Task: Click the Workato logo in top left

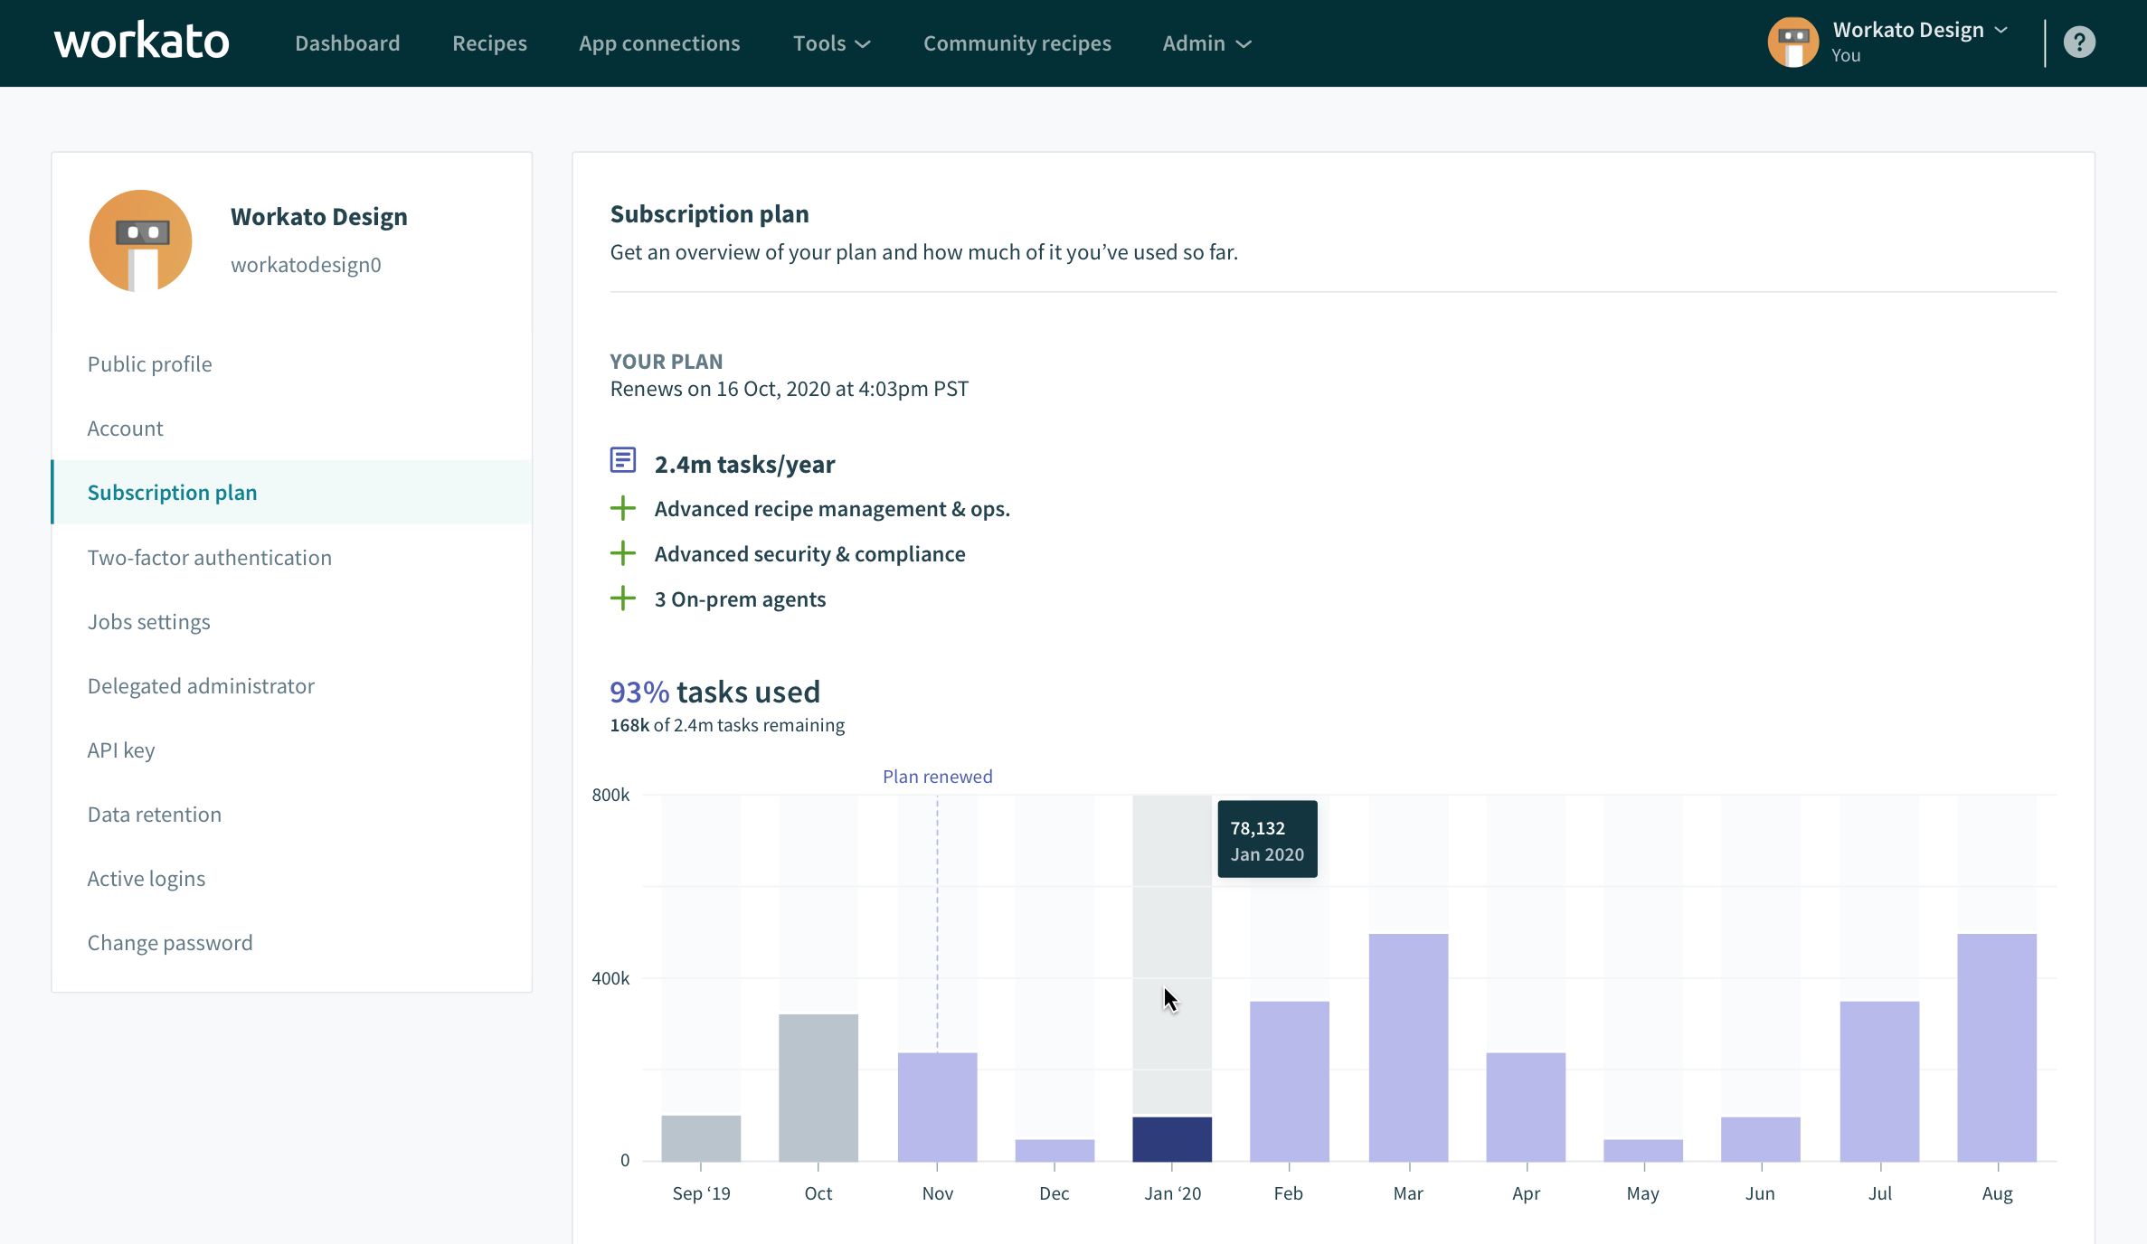Action: click(139, 42)
